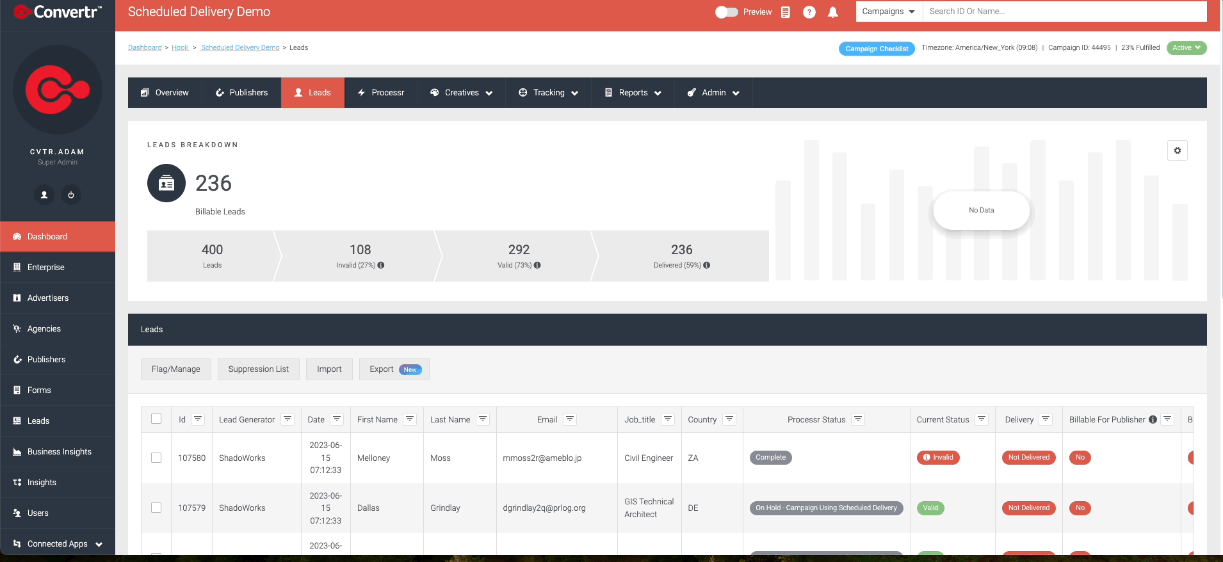Click the Search ID Or Name field
Image resolution: width=1223 pixels, height=562 pixels.
[1064, 12]
